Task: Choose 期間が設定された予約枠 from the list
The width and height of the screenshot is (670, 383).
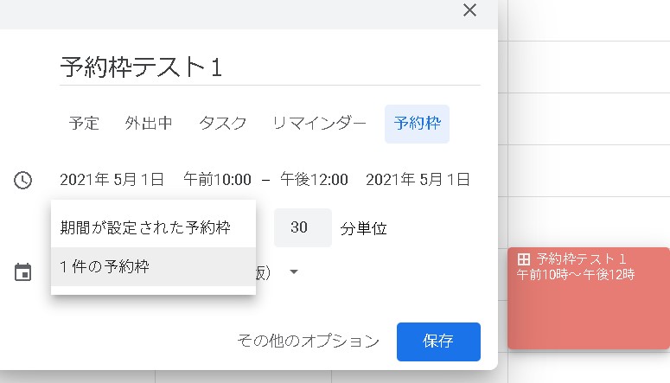Action: (x=145, y=228)
